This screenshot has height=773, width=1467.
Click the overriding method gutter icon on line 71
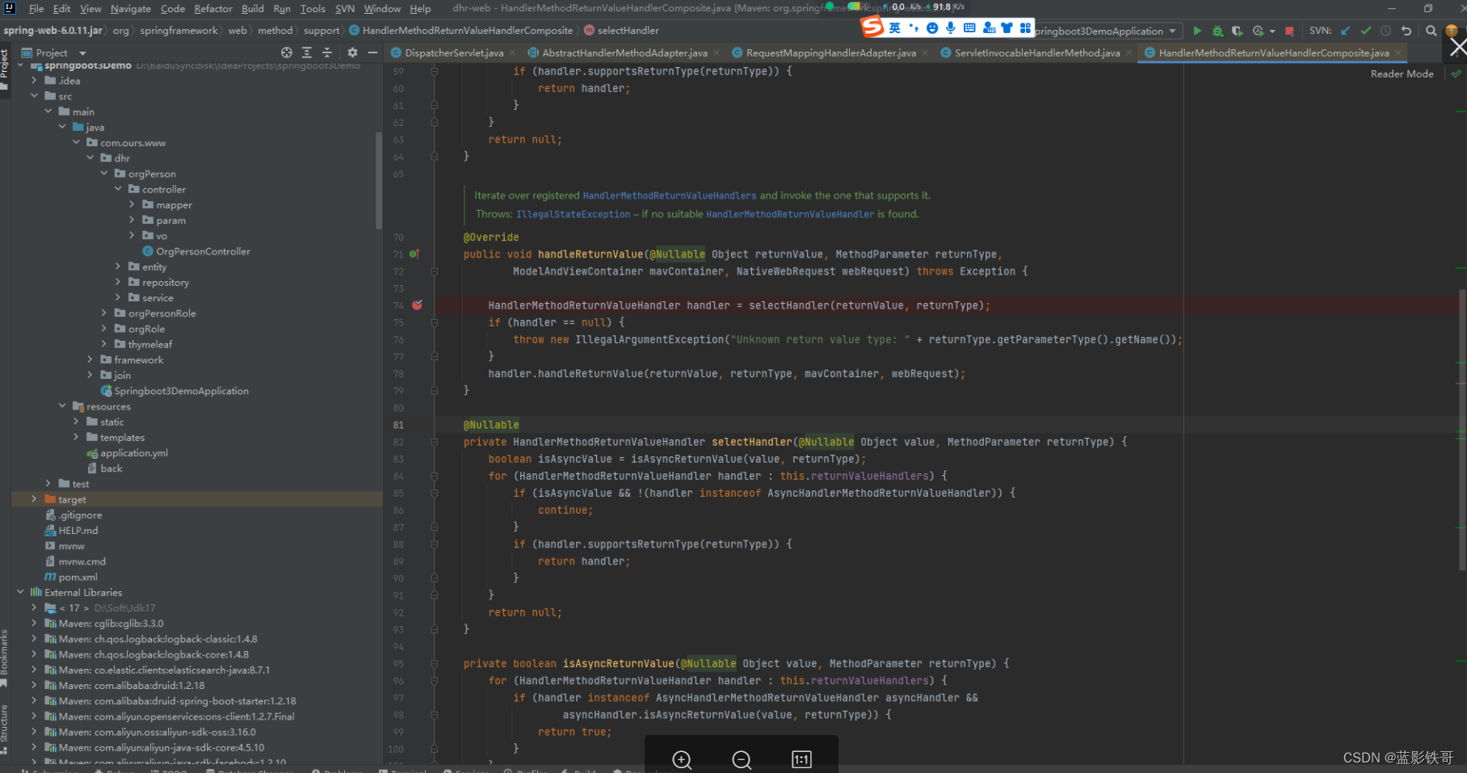[x=414, y=254]
